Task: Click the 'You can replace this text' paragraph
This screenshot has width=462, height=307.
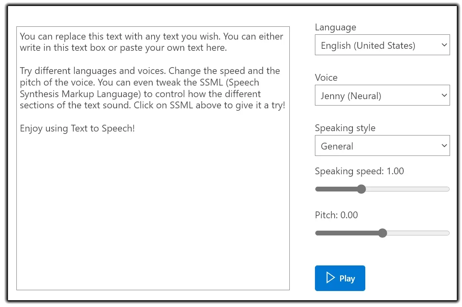Action: tap(151, 42)
